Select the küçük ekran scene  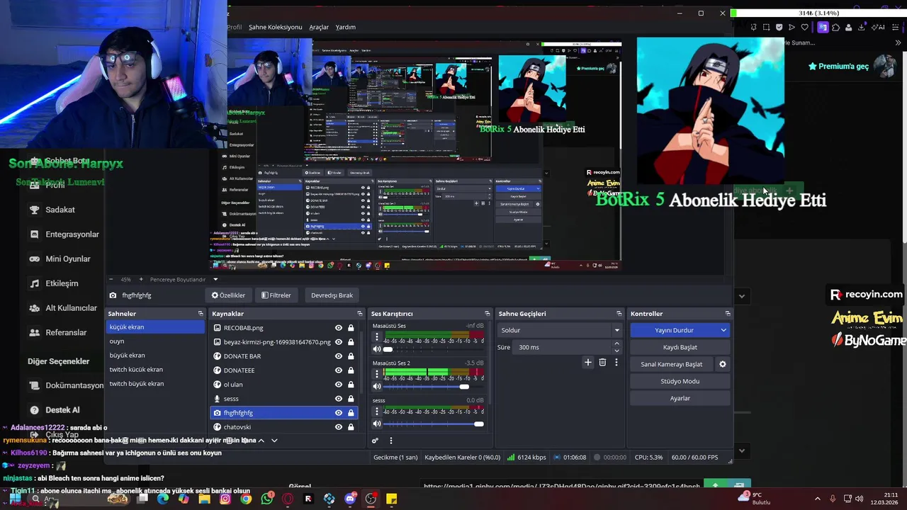pyautogui.click(x=155, y=327)
